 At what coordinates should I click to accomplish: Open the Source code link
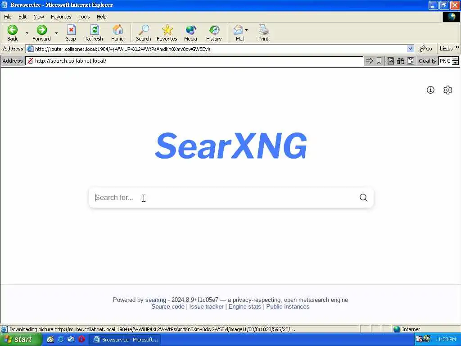click(x=167, y=306)
